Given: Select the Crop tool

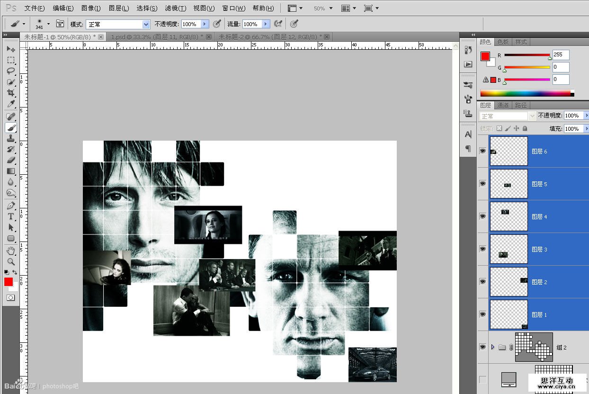Looking at the screenshot, I should [10, 93].
